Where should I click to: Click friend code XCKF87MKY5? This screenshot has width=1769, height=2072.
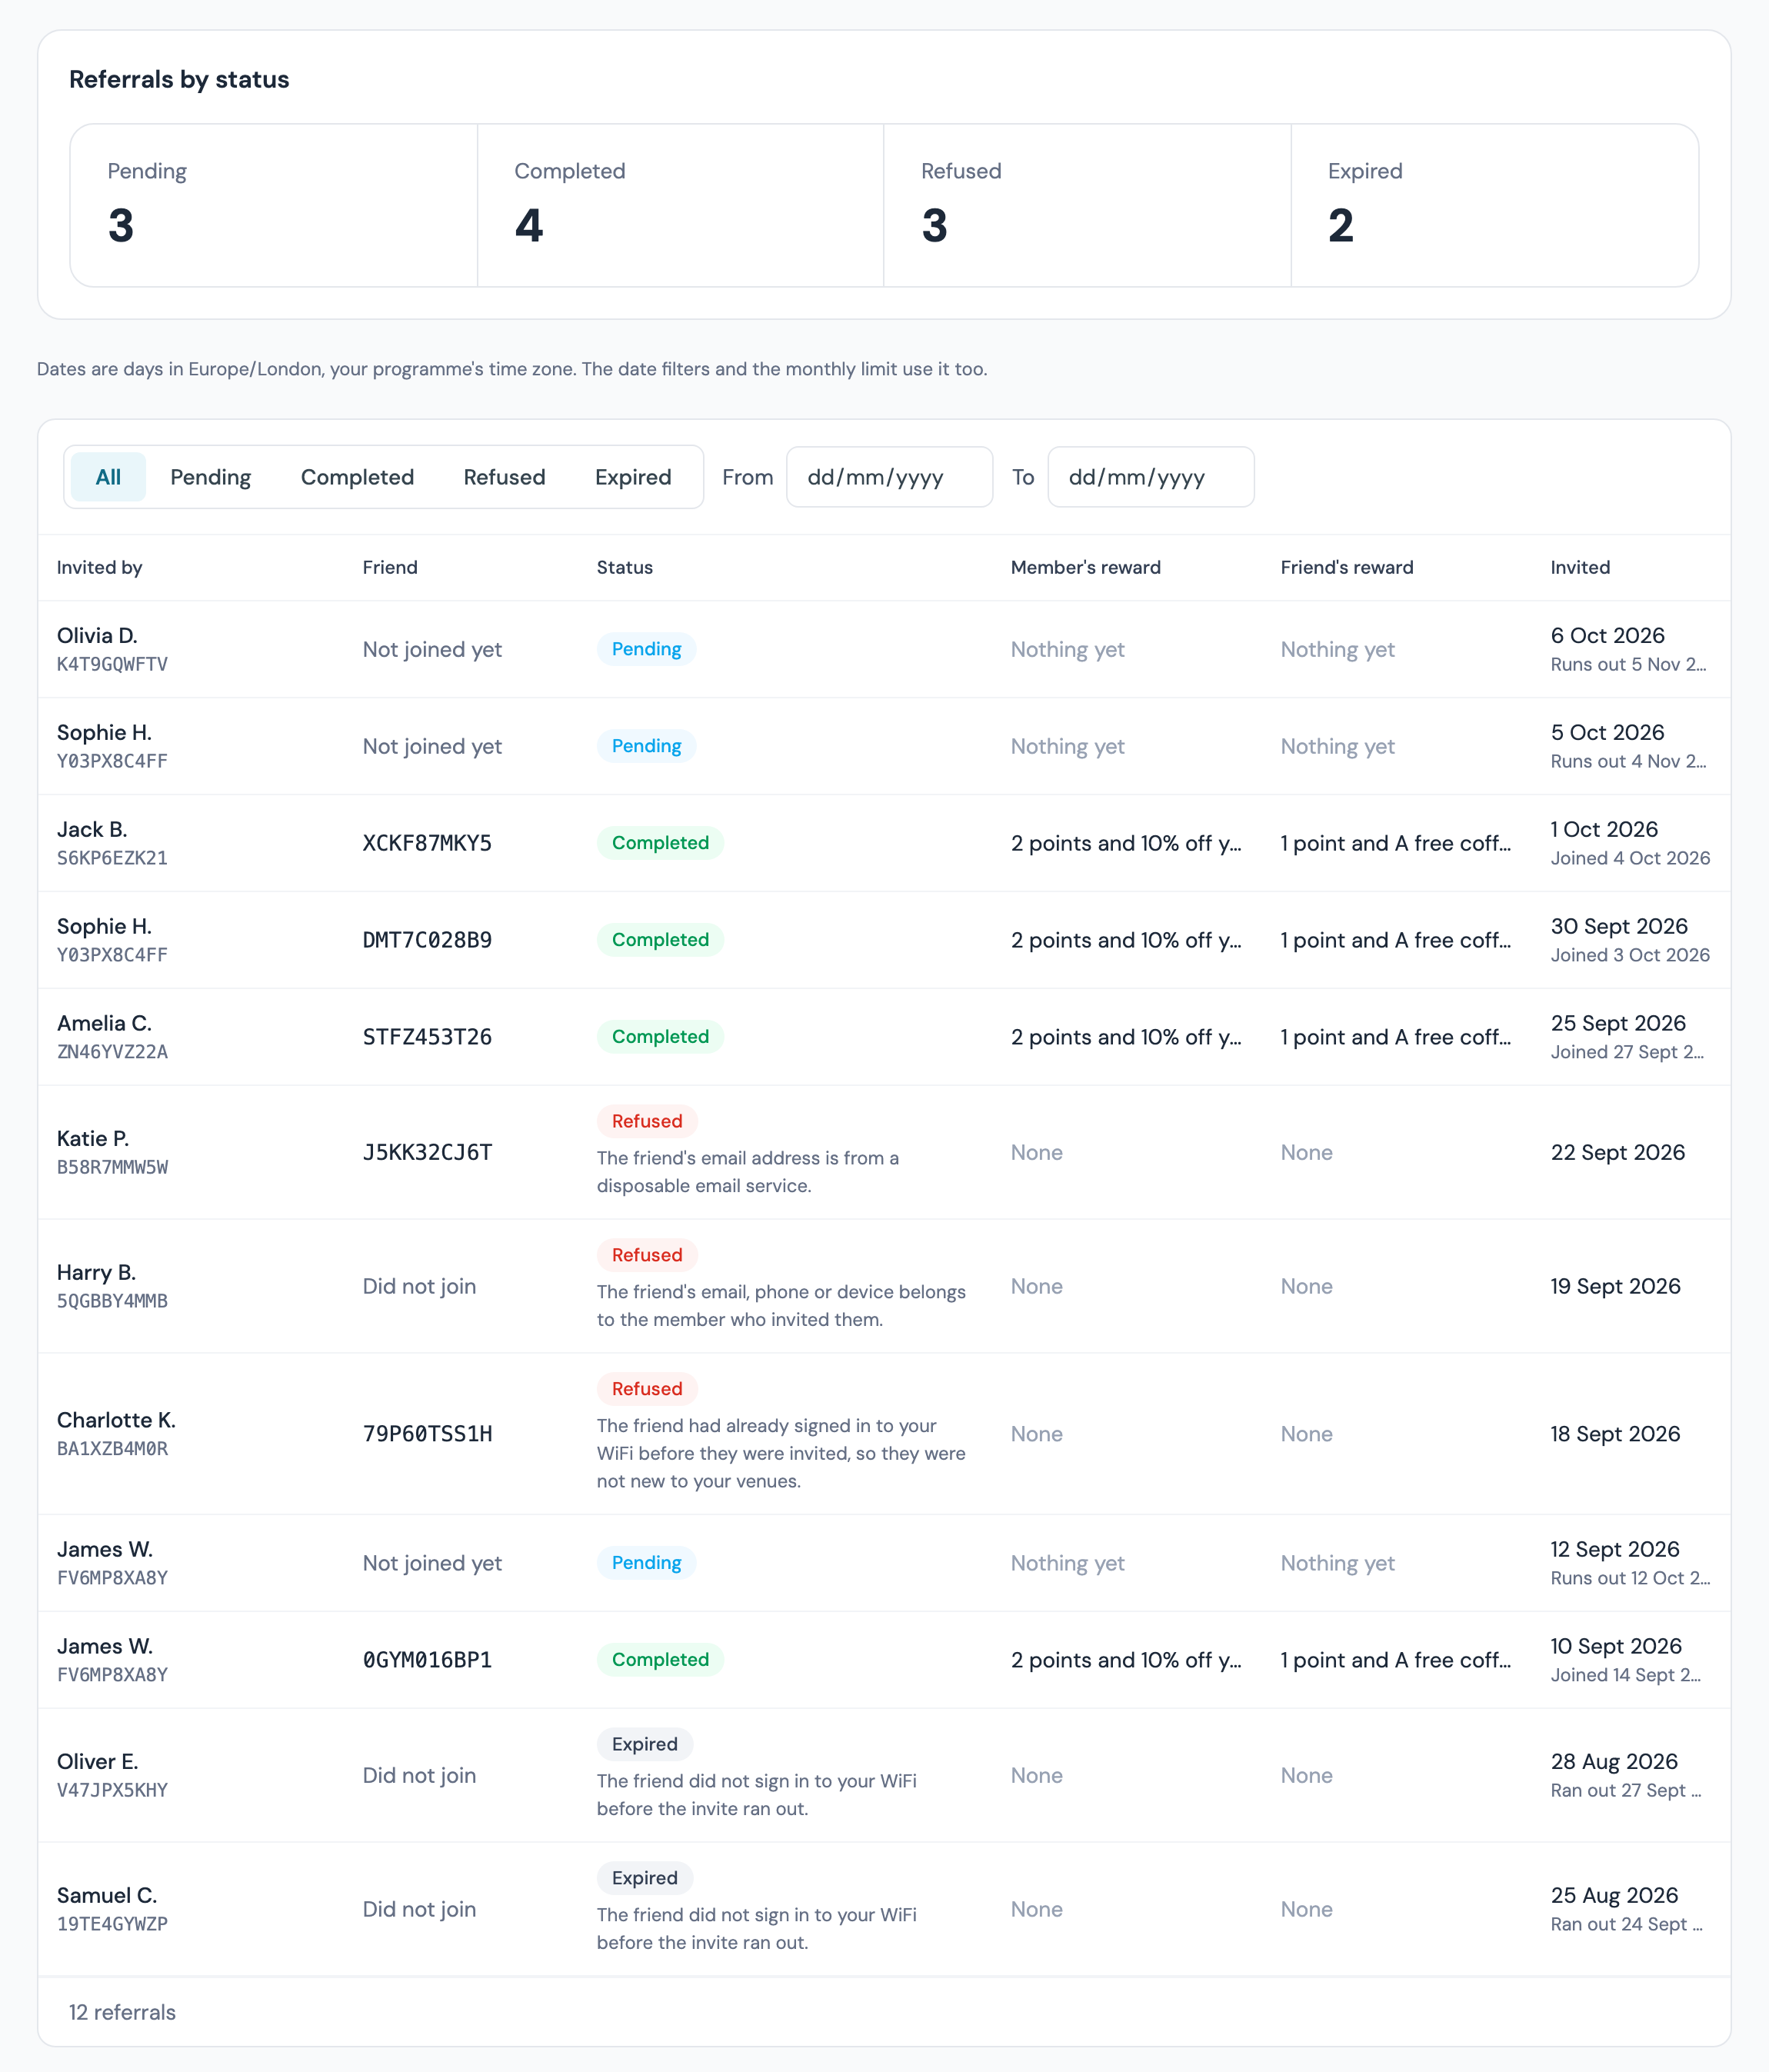click(427, 843)
